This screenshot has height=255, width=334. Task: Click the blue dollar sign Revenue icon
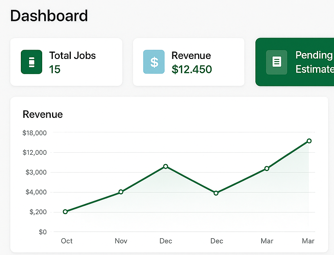(154, 62)
